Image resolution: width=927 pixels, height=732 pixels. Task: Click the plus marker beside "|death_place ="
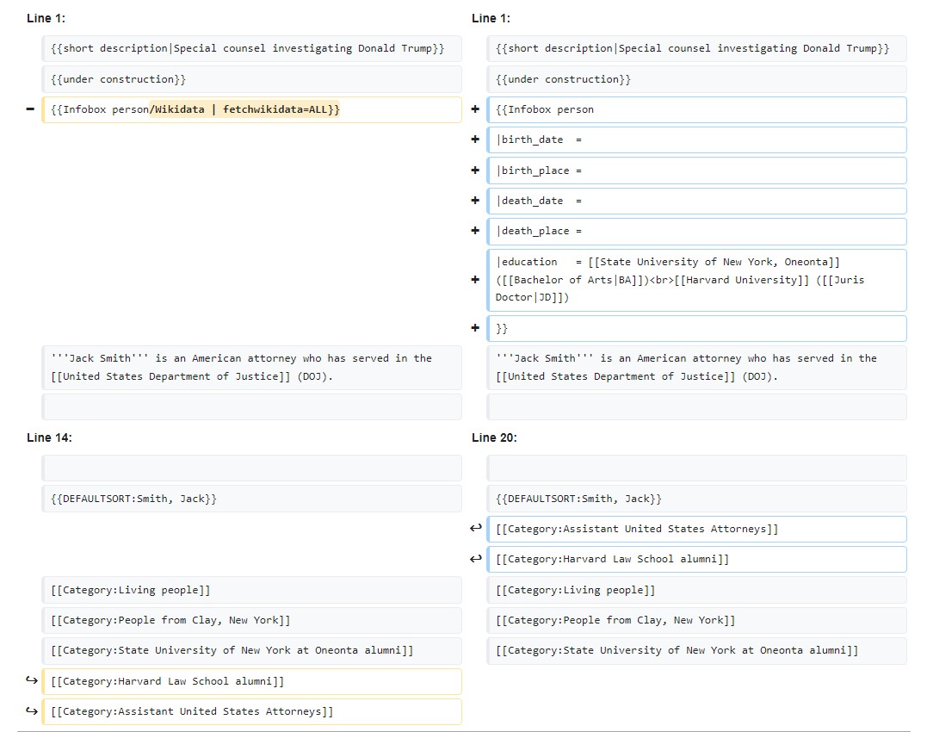pyautogui.click(x=475, y=231)
